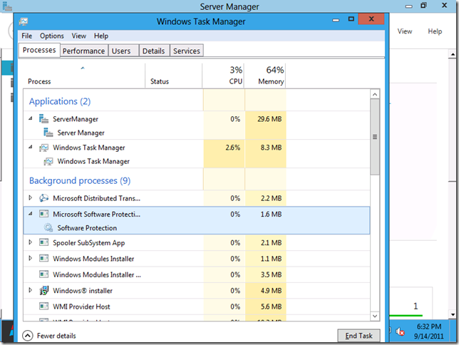Click the Task Manager title bar icon

click(x=24, y=21)
